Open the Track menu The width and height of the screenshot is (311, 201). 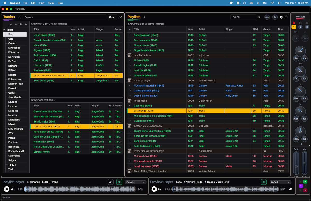coord(51,3)
